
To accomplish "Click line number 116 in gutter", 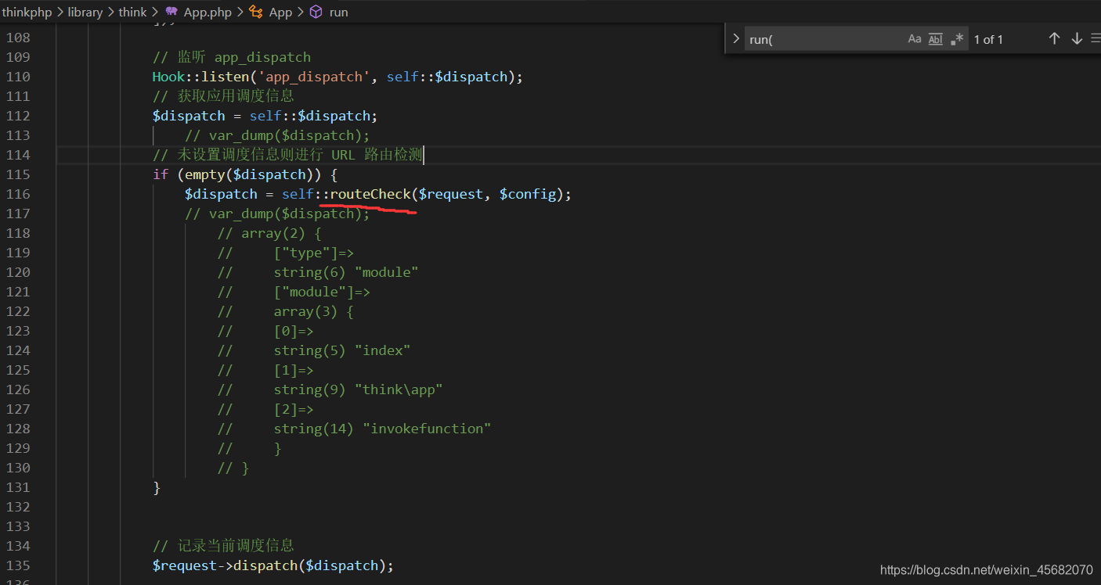I will pyautogui.click(x=17, y=194).
